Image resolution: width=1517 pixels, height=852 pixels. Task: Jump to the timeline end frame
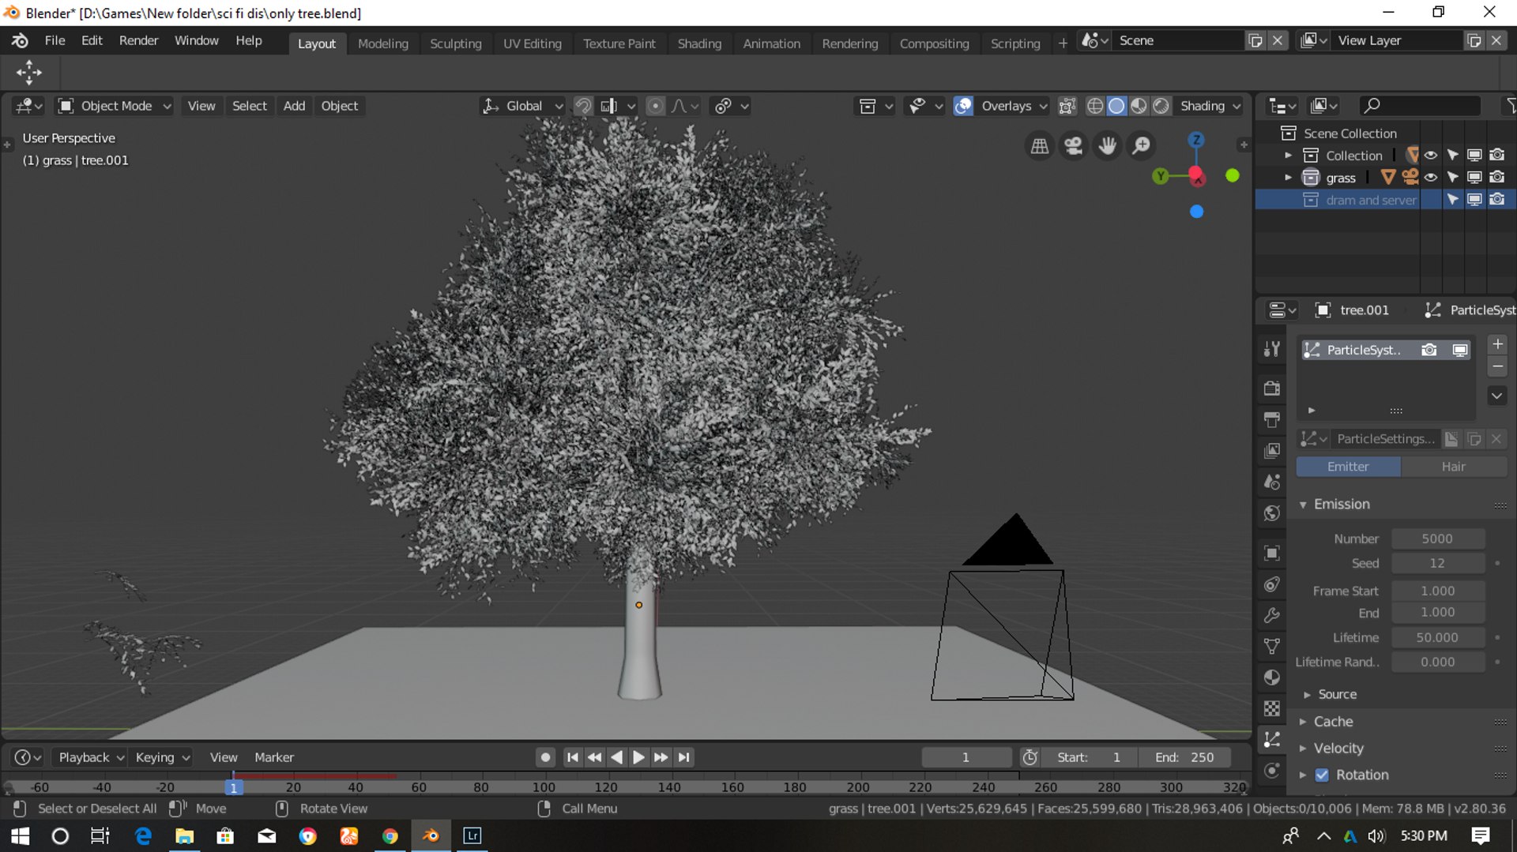tap(684, 757)
